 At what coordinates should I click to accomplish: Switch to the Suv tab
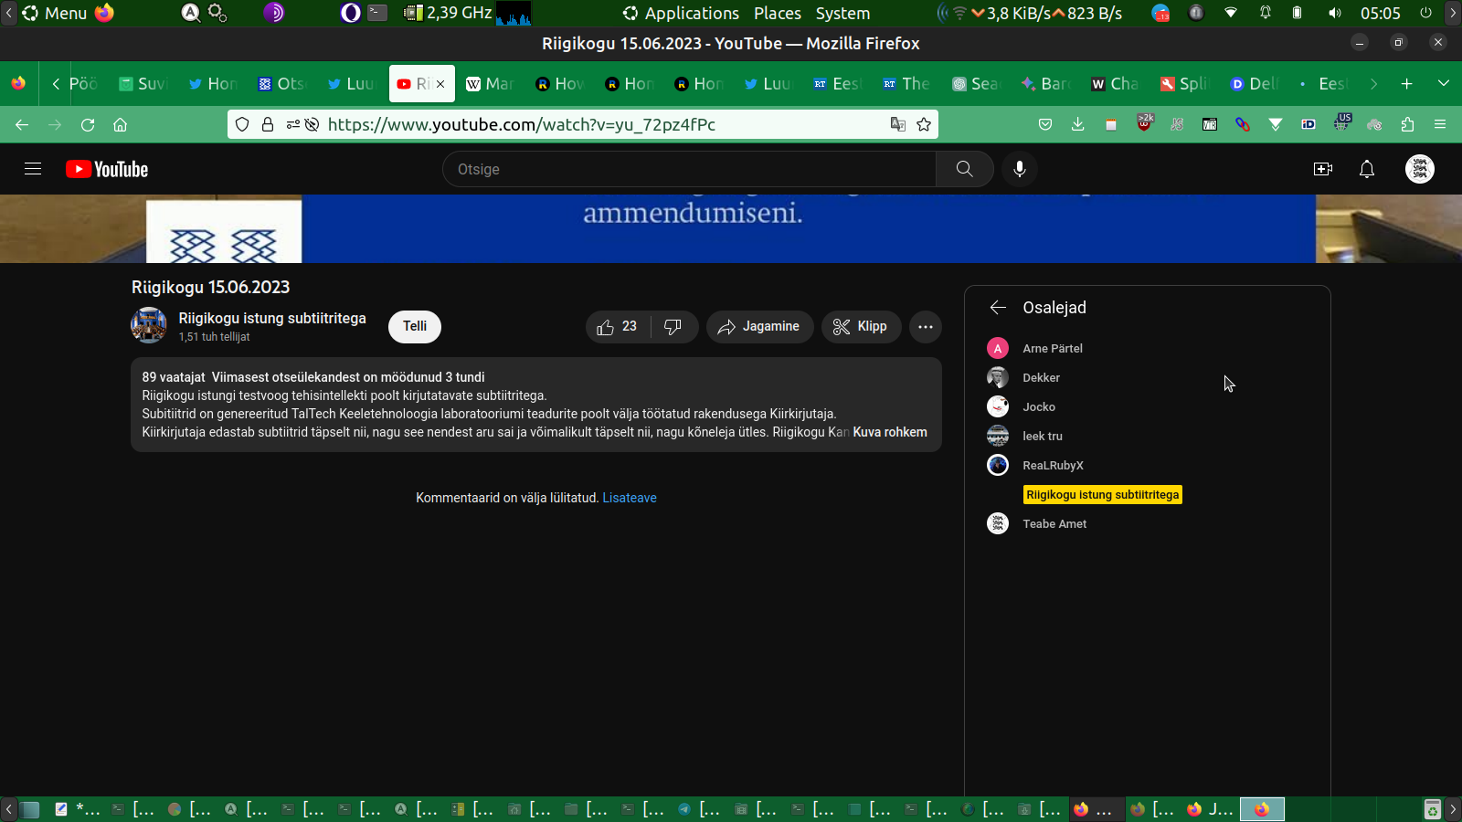(x=143, y=83)
